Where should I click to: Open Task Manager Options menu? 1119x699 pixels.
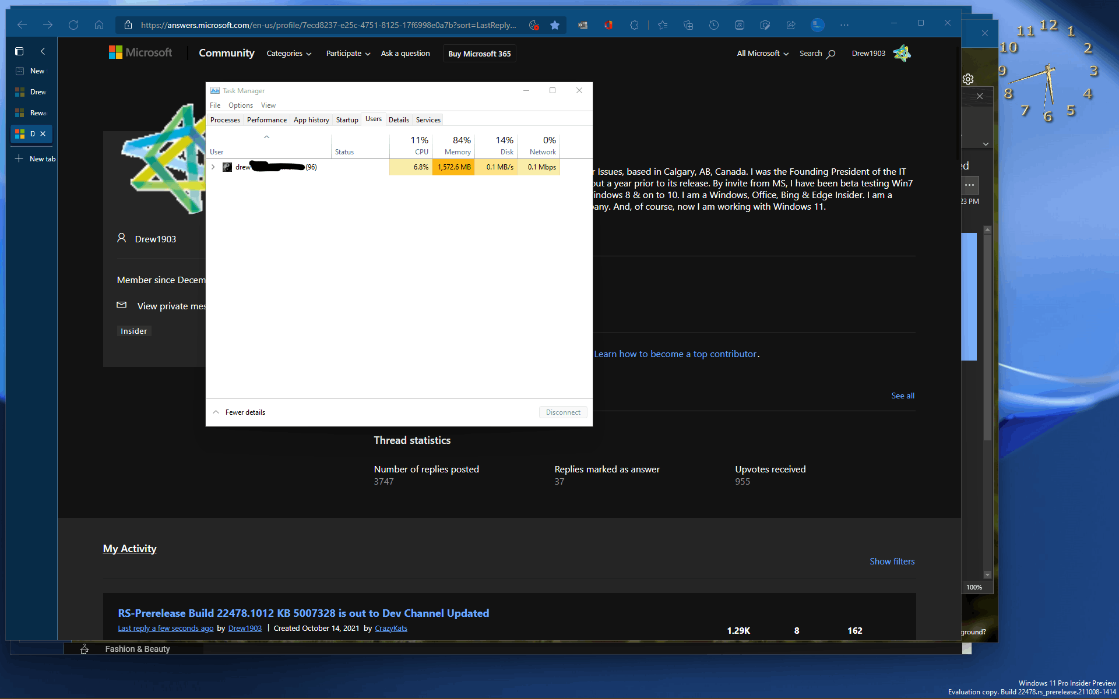pos(241,105)
